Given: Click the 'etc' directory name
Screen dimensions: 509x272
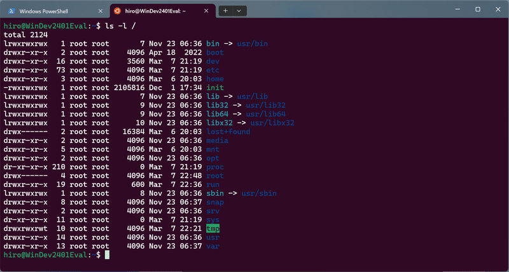Looking at the screenshot, I should (x=213, y=70).
